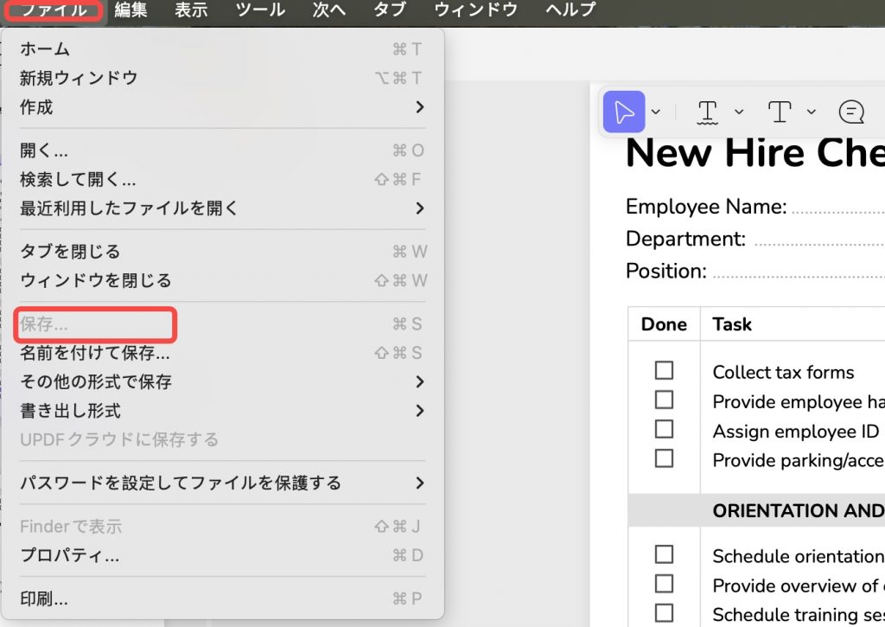Click the Department dotted field
Image resolution: width=885 pixels, height=627 pixels.
819,243
